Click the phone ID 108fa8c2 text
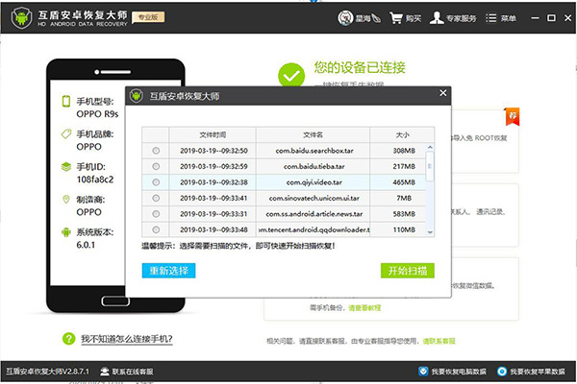 [95, 180]
